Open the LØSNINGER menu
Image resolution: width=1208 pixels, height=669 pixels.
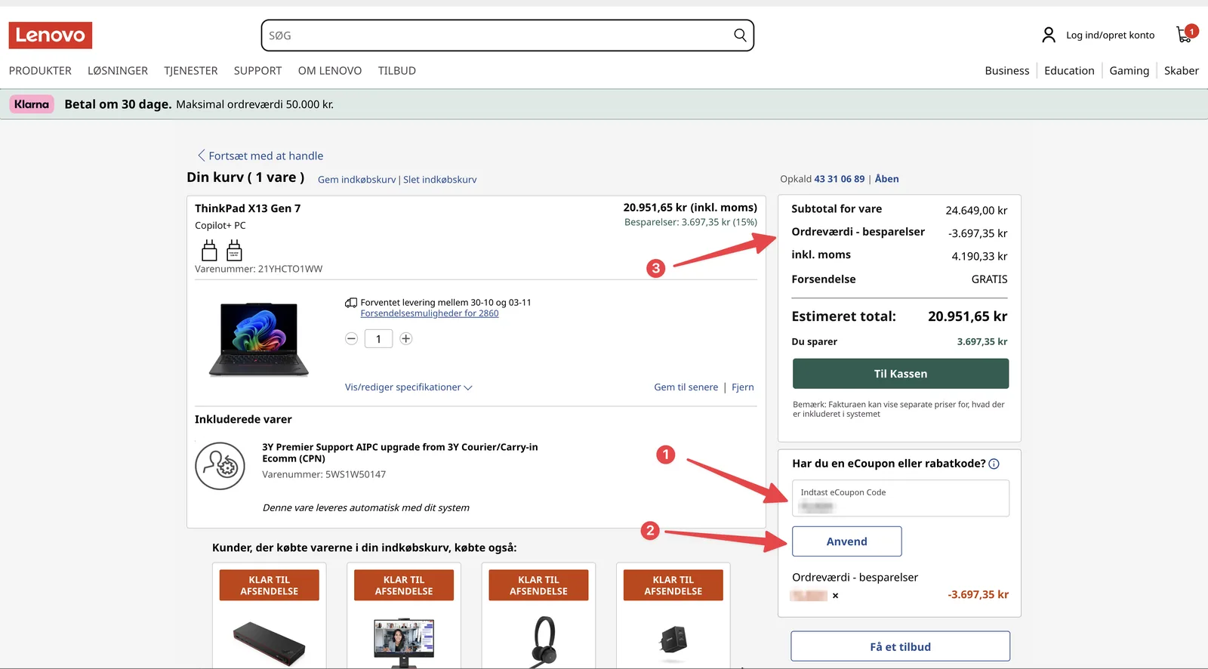pyautogui.click(x=118, y=71)
